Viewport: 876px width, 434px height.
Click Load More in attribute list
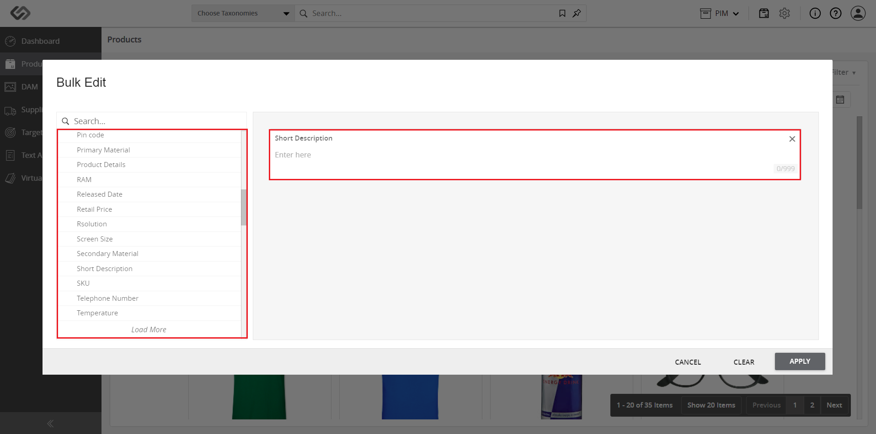point(149,329)
